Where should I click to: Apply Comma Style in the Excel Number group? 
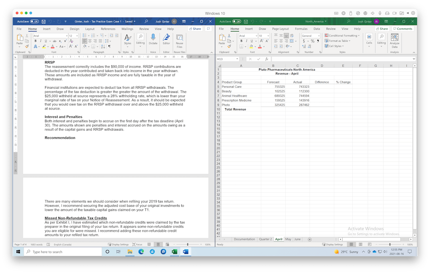click(x=318, y=41)
